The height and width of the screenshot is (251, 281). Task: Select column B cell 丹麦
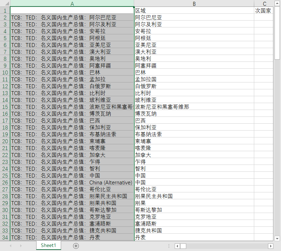click(x=194, y=237)
